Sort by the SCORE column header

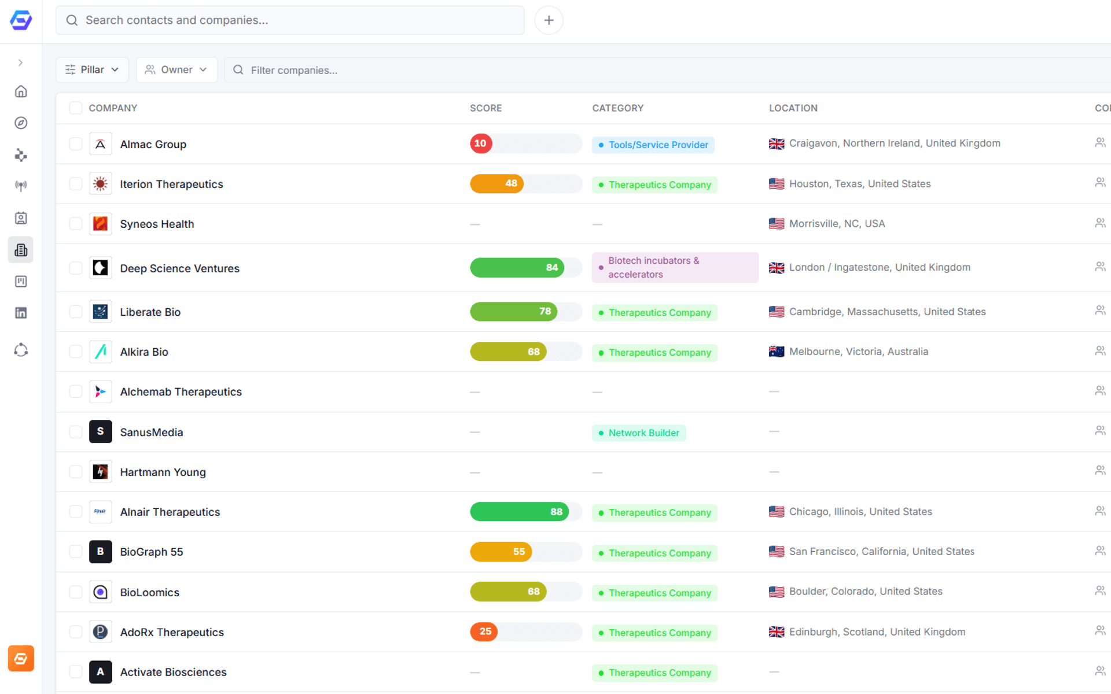click(x=485, y=108)
